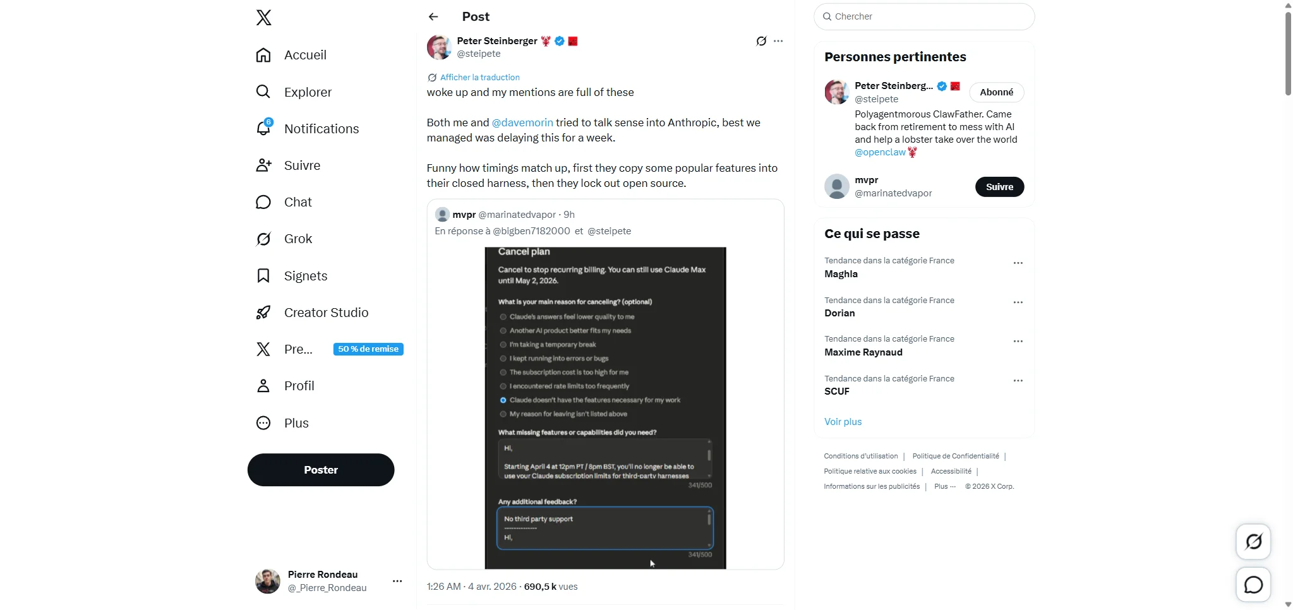Open Chat from the sidebar bubble icon
This screenshot has height=610, width=1293.
(x=263, y=202)
